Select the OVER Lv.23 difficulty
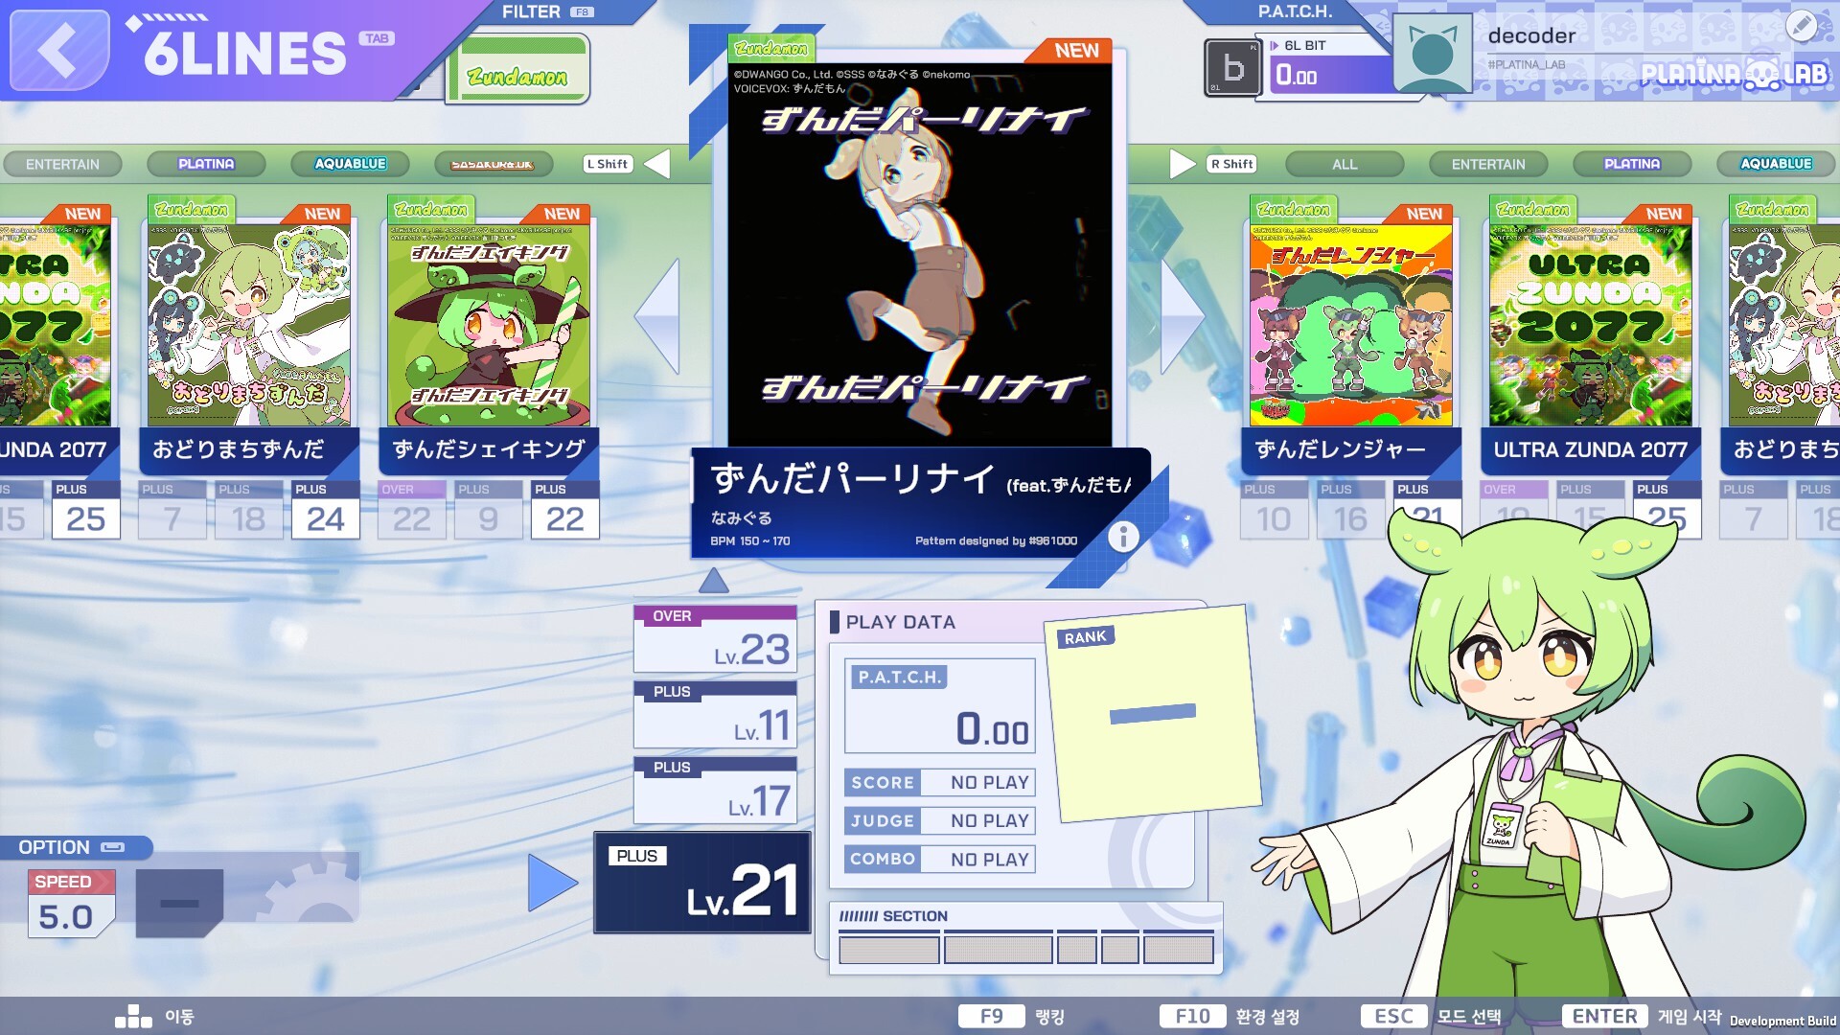This screenshot has height=1035, width=1840. (715, 638)
